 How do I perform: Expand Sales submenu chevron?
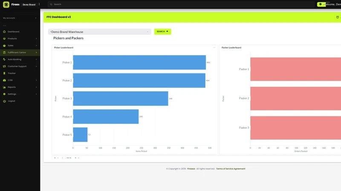click(x=36, y=45)
